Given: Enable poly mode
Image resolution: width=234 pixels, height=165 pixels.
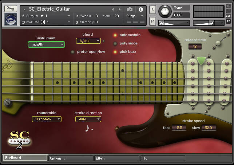Looking at the screenshot, I should click(x=115, y=44).
